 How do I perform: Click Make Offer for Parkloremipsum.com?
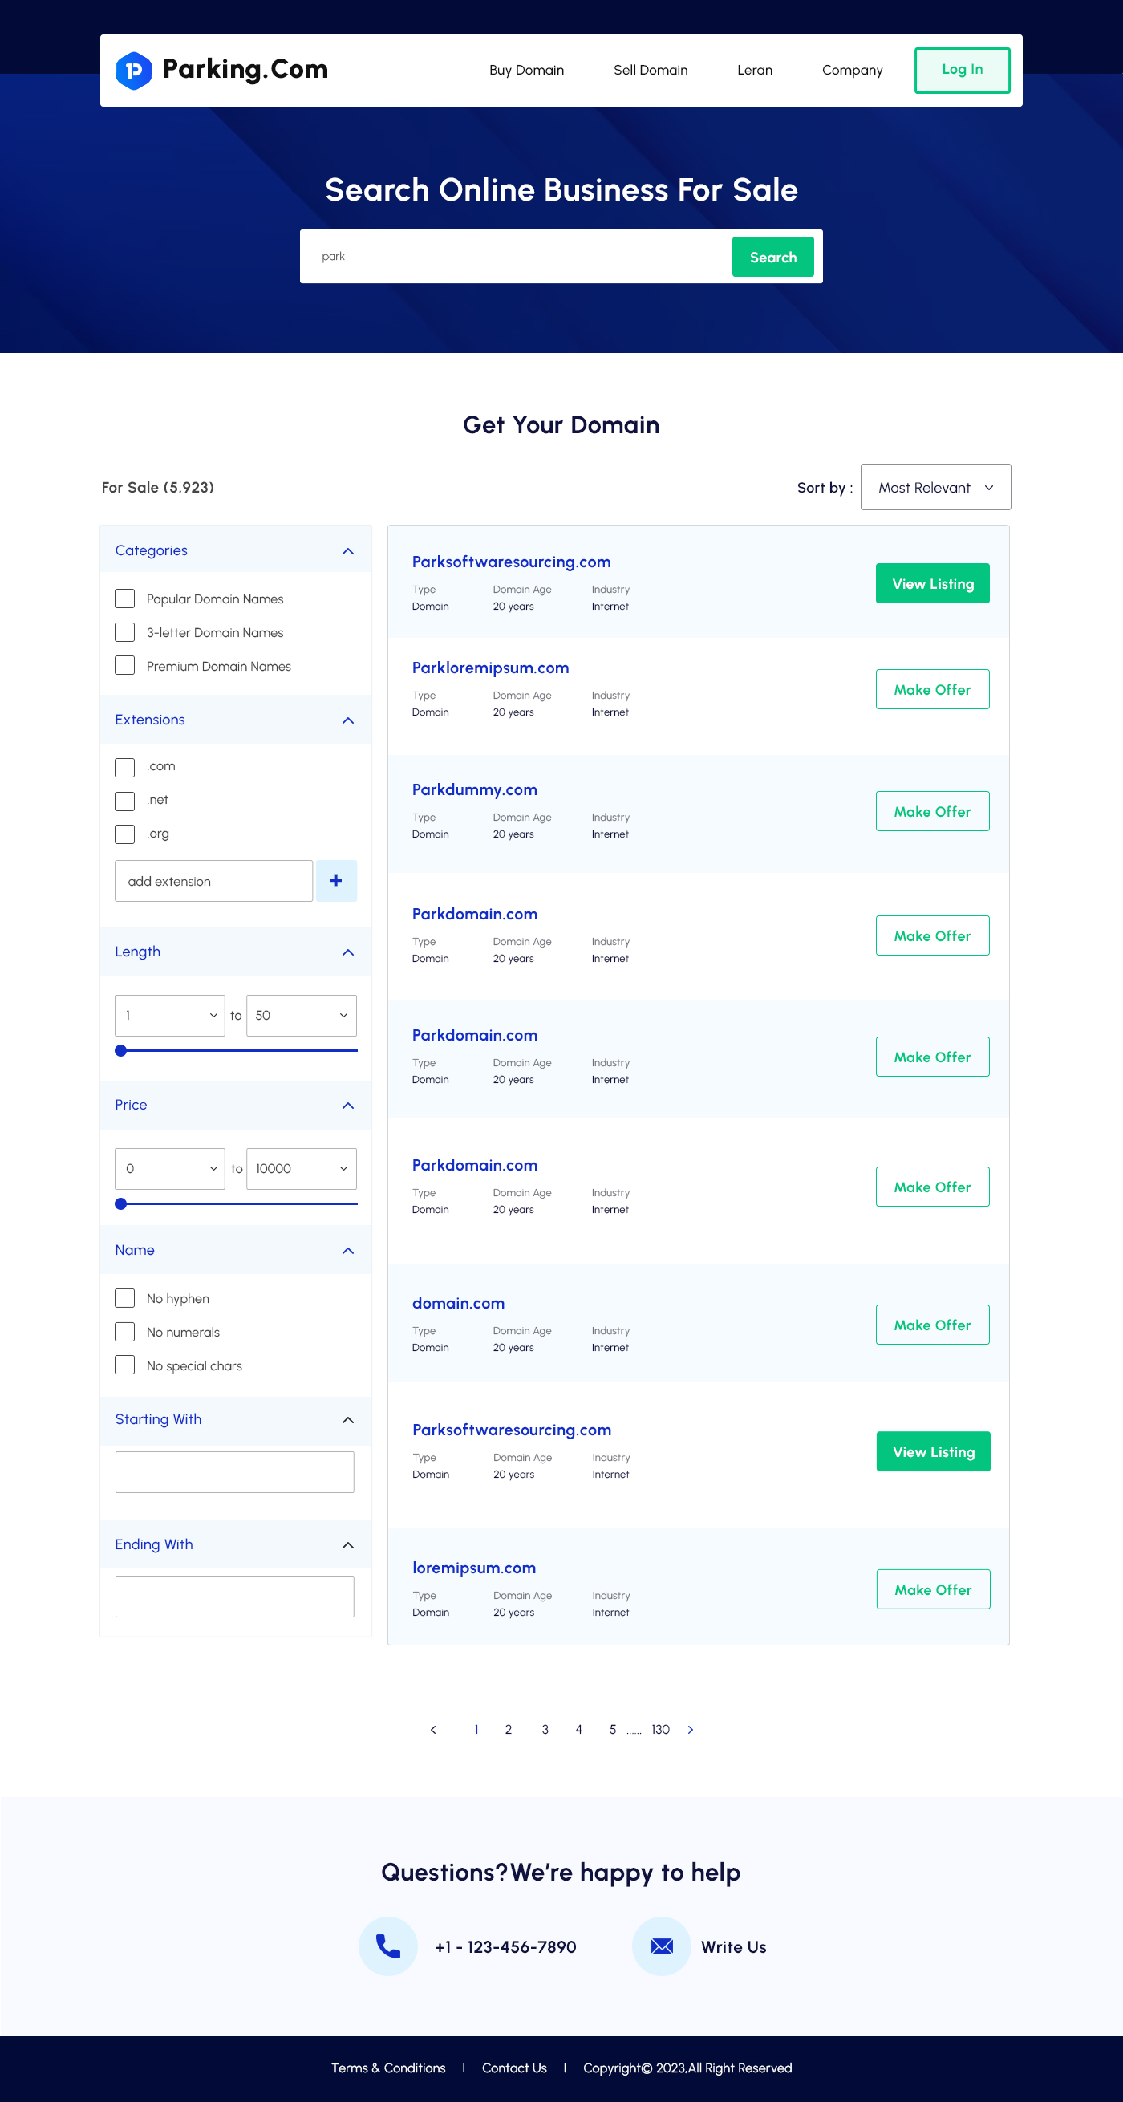point(932,689)
